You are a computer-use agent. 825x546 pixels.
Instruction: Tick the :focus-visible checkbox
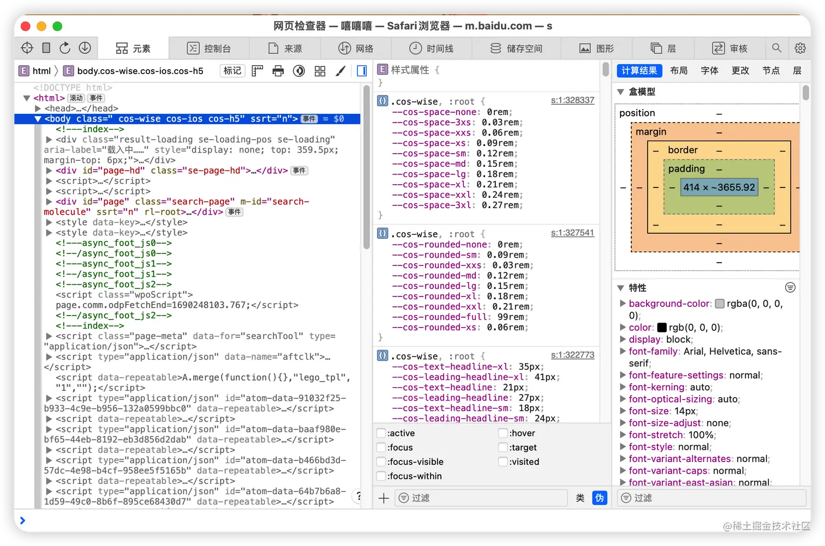click(x=381, y=462)
